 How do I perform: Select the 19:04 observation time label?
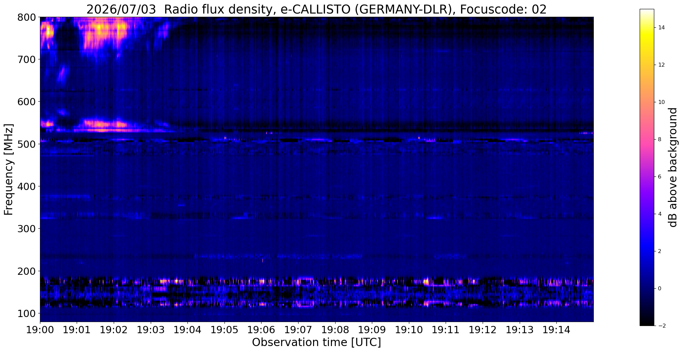pyautogui.click(x=187, y=330)
